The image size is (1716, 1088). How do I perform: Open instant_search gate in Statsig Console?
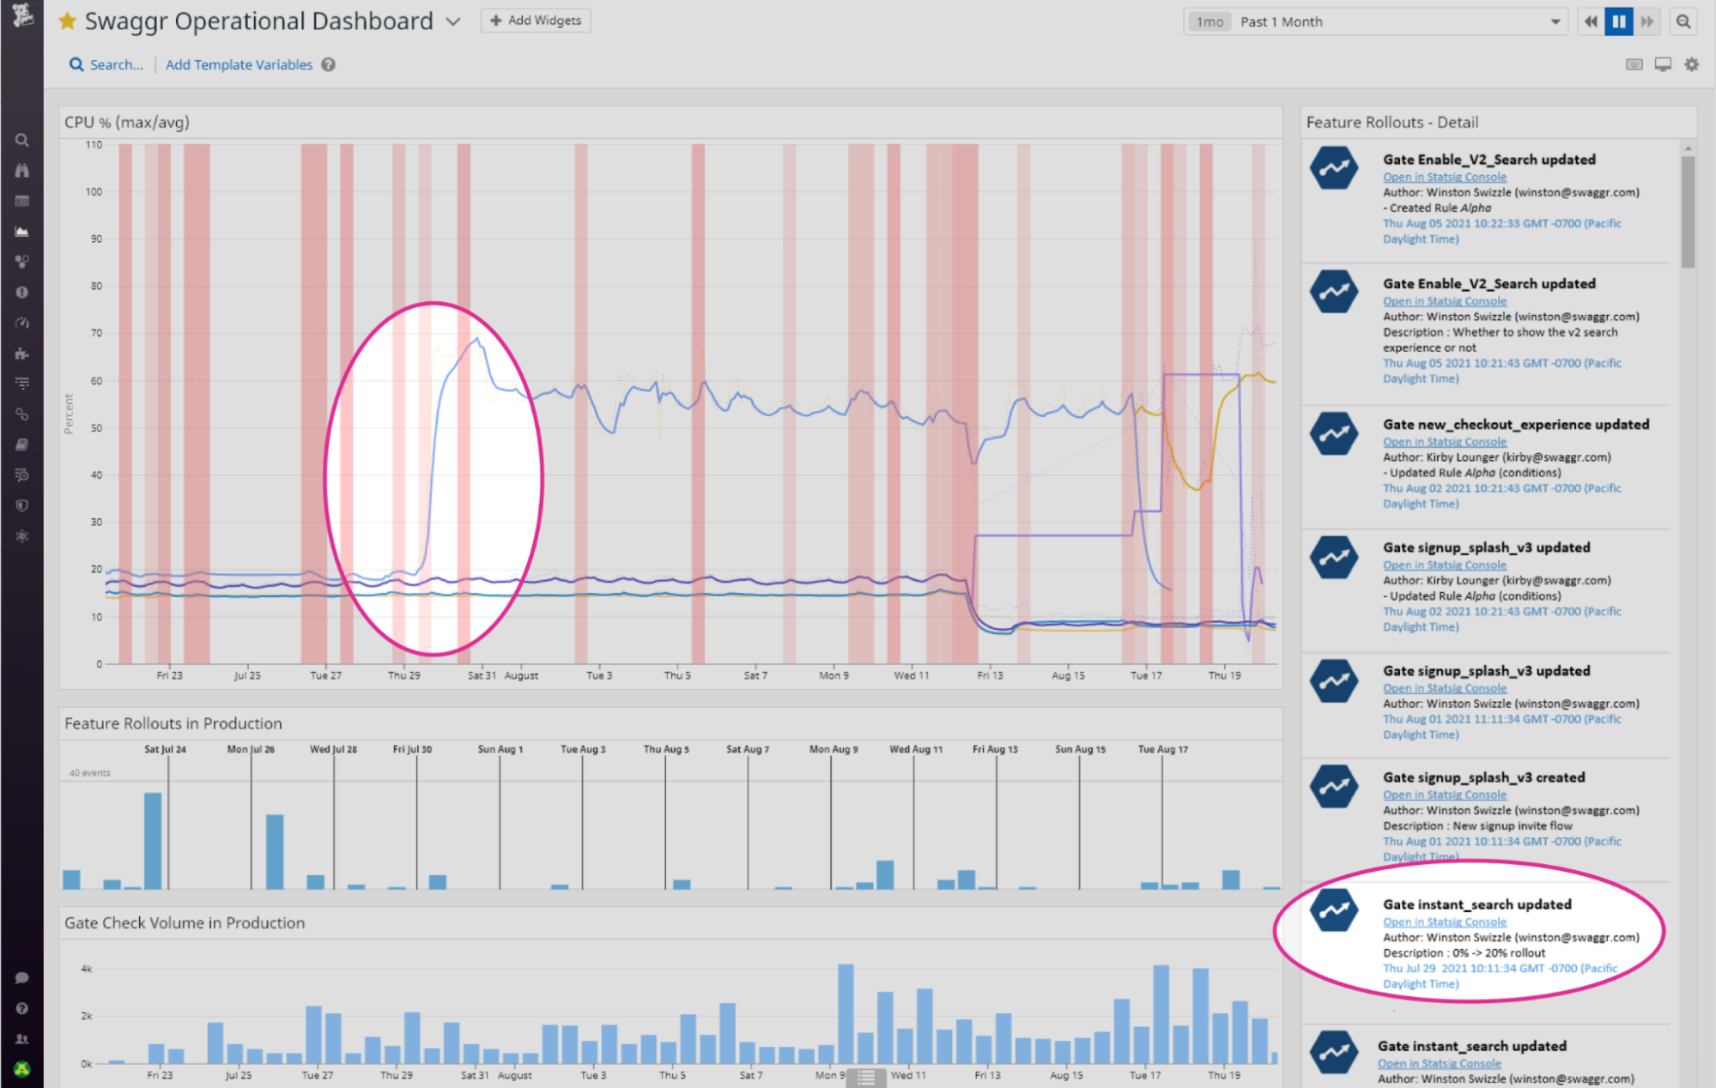pos(1445,921)
